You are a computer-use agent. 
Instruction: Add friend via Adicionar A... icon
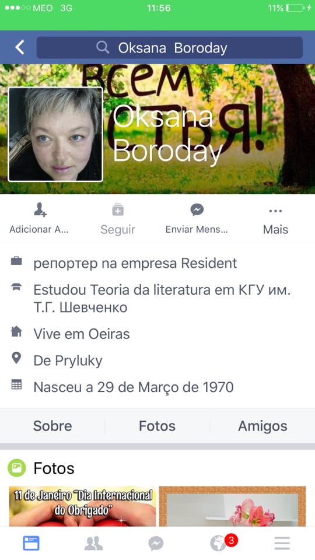tap(39, 218)
